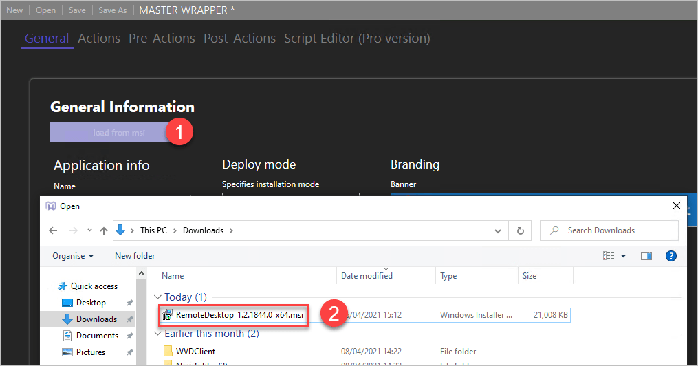Open help with blue question icon
The image size is (698, 366).
pyautogui.click(x=671, y=255)
